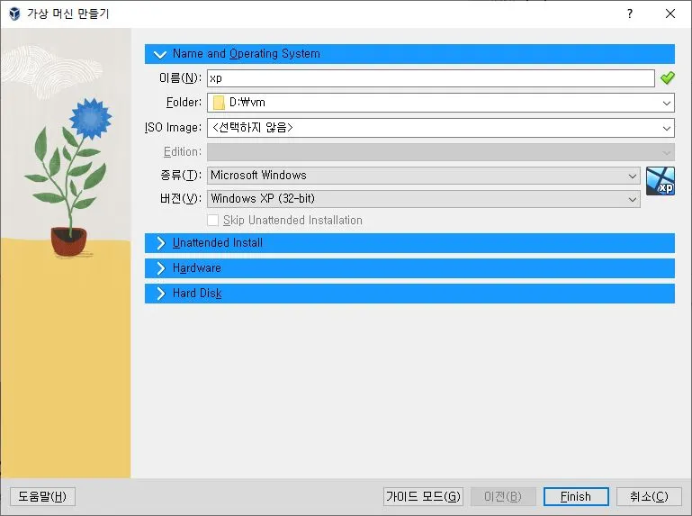
Task: Click the green checkmark beside name field
Action: 667,78
